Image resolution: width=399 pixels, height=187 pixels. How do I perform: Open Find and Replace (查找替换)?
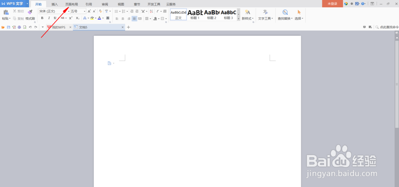[285, 15]
